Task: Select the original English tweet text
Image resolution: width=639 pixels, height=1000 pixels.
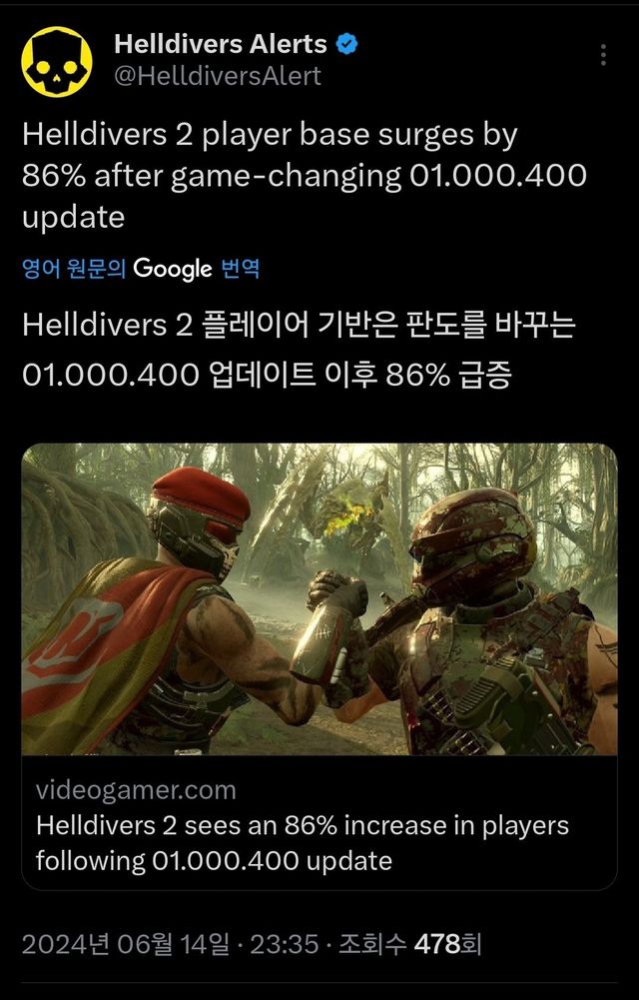Action: tap(305, 176)
